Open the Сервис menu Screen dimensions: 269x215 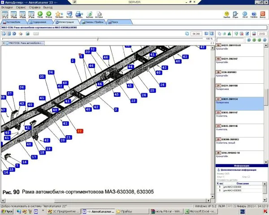pos(21,7)
